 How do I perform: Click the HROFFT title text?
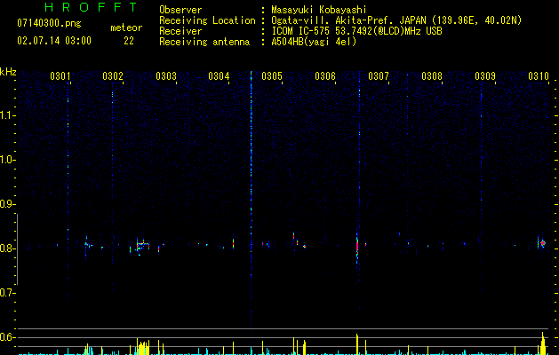pyautogui.click(x=91, y=7)
